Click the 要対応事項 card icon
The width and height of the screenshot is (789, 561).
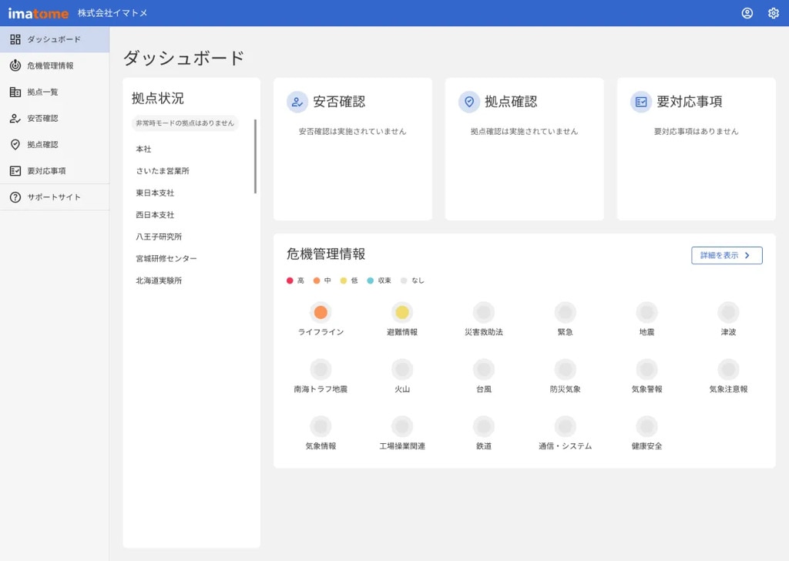click(641, 102)
